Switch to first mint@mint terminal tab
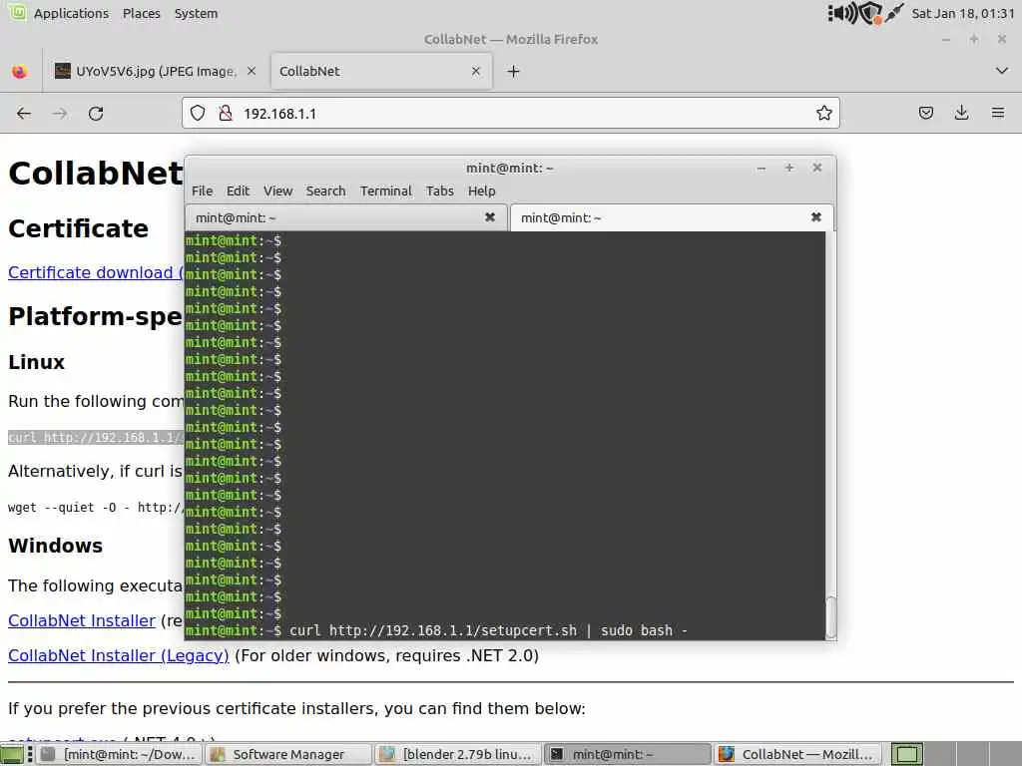 coord(345,217)
